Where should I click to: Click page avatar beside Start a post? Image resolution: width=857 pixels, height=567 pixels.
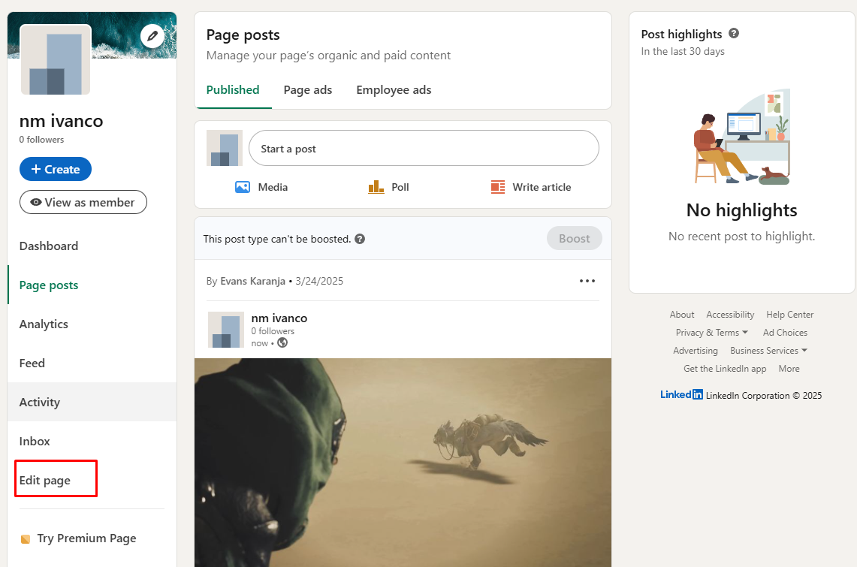pos(225,148)
